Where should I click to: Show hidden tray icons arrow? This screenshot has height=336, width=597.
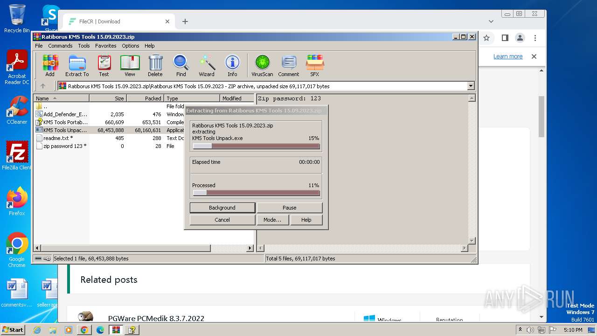point(521,330)
